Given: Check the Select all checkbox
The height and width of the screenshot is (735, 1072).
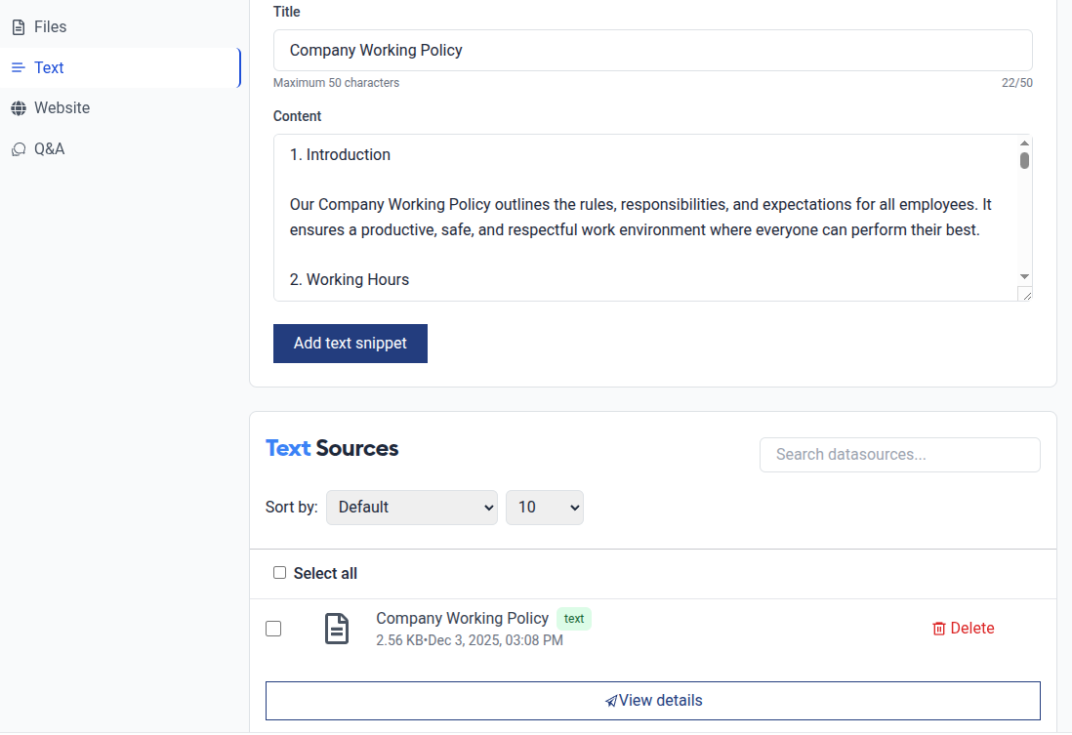Looking at the screenshot, I should (x=279, y=573).
